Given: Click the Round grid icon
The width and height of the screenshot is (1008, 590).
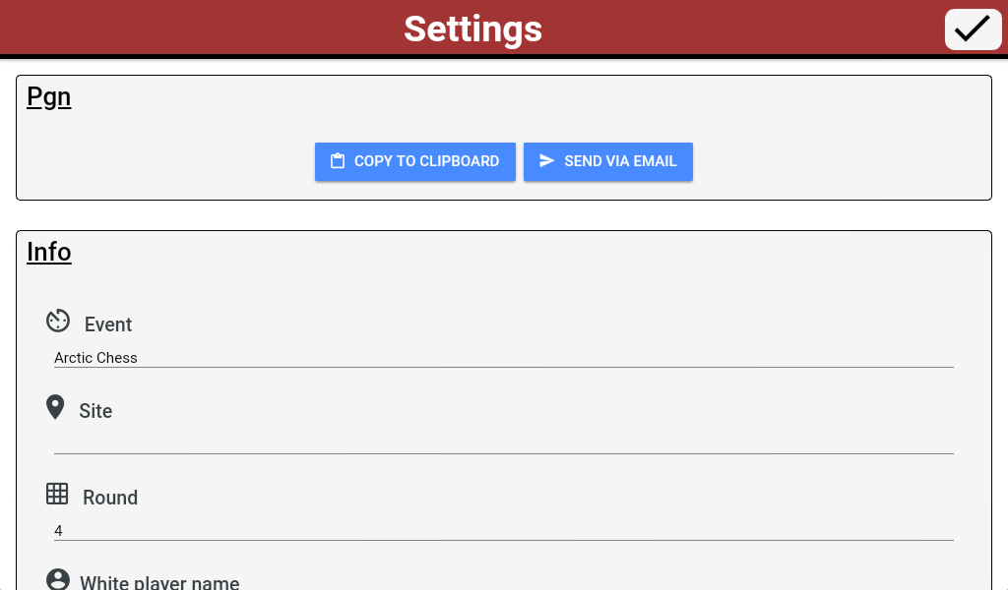Looking at the screenshot, I should coord(57,494).
